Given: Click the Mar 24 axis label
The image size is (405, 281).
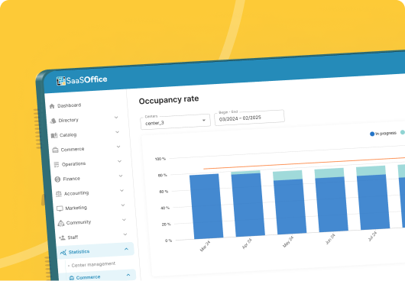Looking at the screenshot, I should [x=205, y=246].
